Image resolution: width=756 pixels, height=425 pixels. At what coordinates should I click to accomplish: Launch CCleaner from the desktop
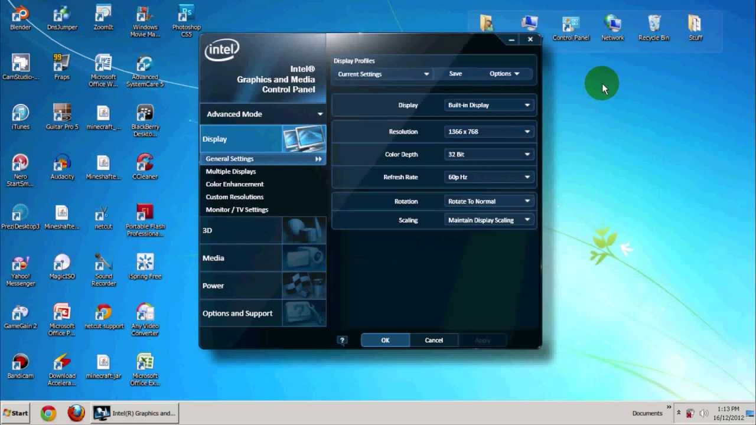point(145,166)
